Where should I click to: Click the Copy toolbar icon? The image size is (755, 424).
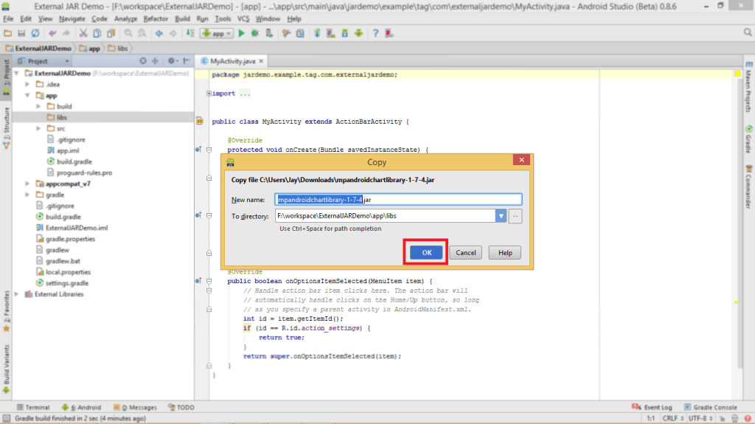[97, 33]
